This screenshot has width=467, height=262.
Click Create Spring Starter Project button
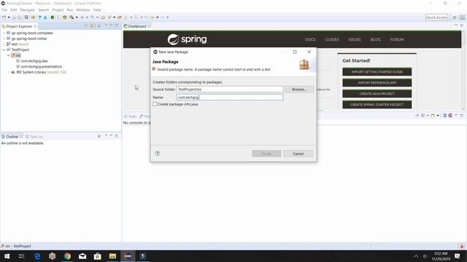pyautogui.click(x=377, y=105)
